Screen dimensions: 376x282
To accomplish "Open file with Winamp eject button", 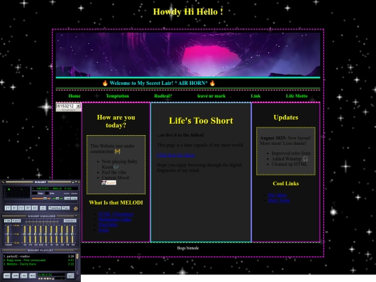I will (x=42, y=208).
